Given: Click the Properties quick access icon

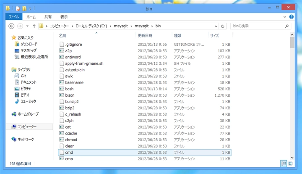Looking at the screenshot, I should click(x=18, y=8).
